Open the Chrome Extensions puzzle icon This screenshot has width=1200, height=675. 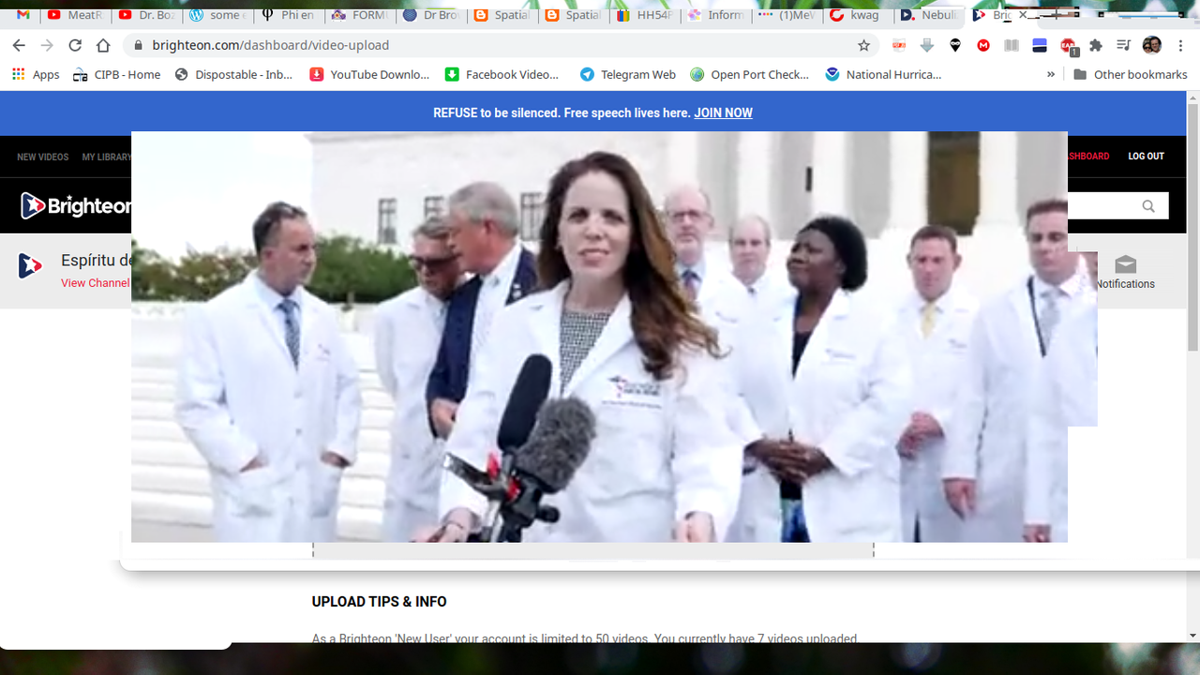[x=1096, y=45]
